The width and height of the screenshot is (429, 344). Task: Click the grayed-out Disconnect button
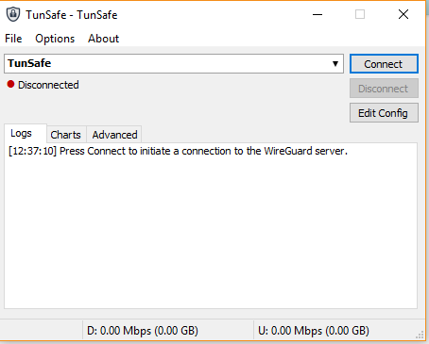(x=384, y=89)
